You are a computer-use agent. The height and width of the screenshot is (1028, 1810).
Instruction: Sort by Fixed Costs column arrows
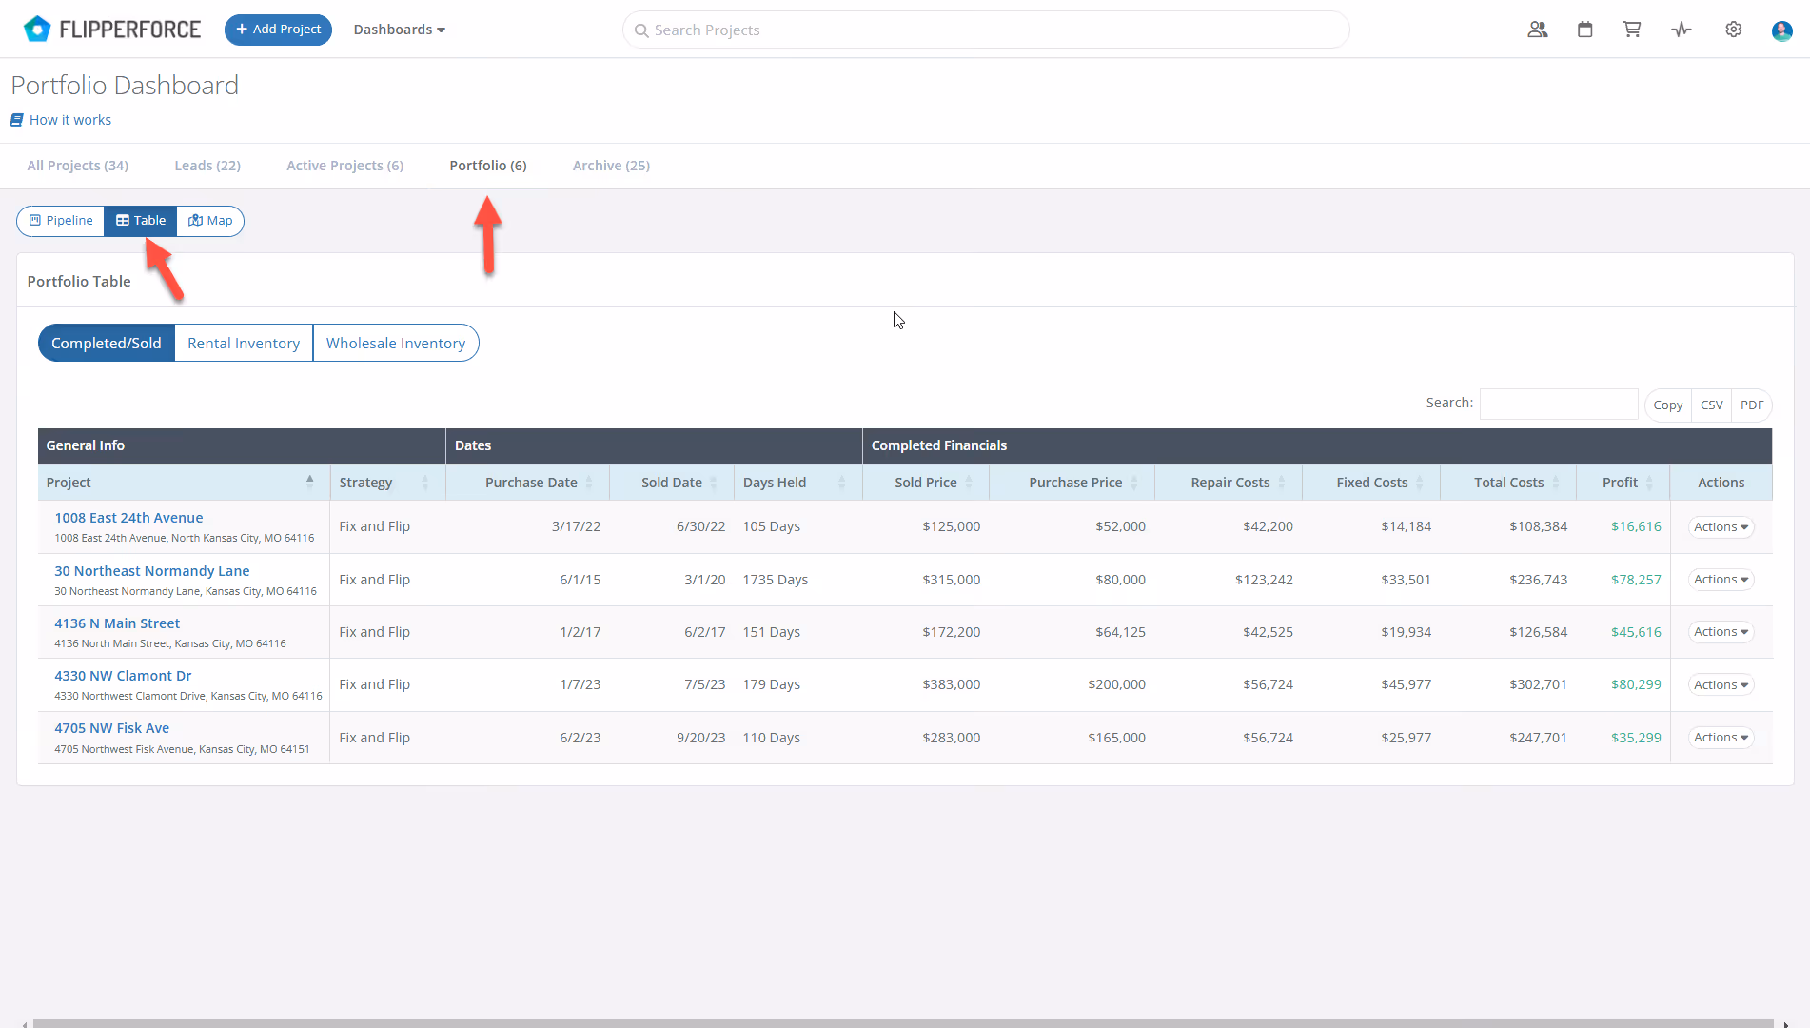tap(1420, 483)
